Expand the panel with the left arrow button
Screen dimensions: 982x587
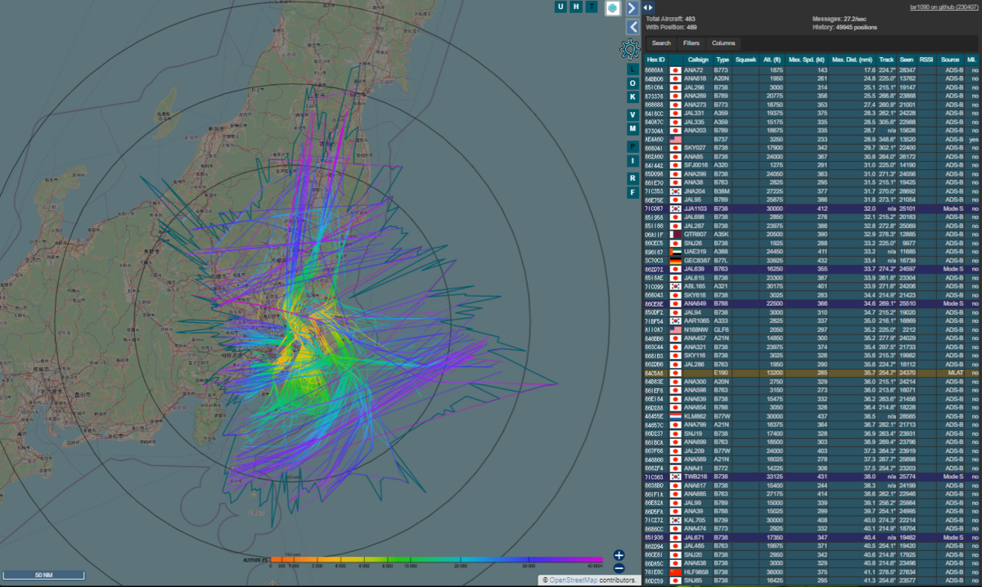coord(631,28)
